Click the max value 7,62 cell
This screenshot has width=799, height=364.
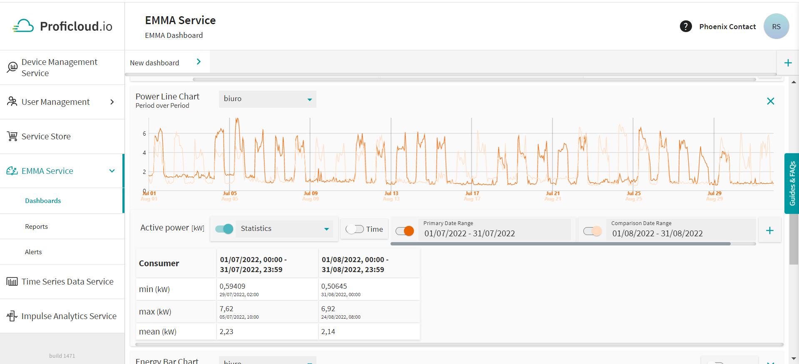(267, 312)
